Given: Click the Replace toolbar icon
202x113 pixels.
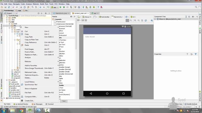Looking at the screenshot, I should point(36,7).
